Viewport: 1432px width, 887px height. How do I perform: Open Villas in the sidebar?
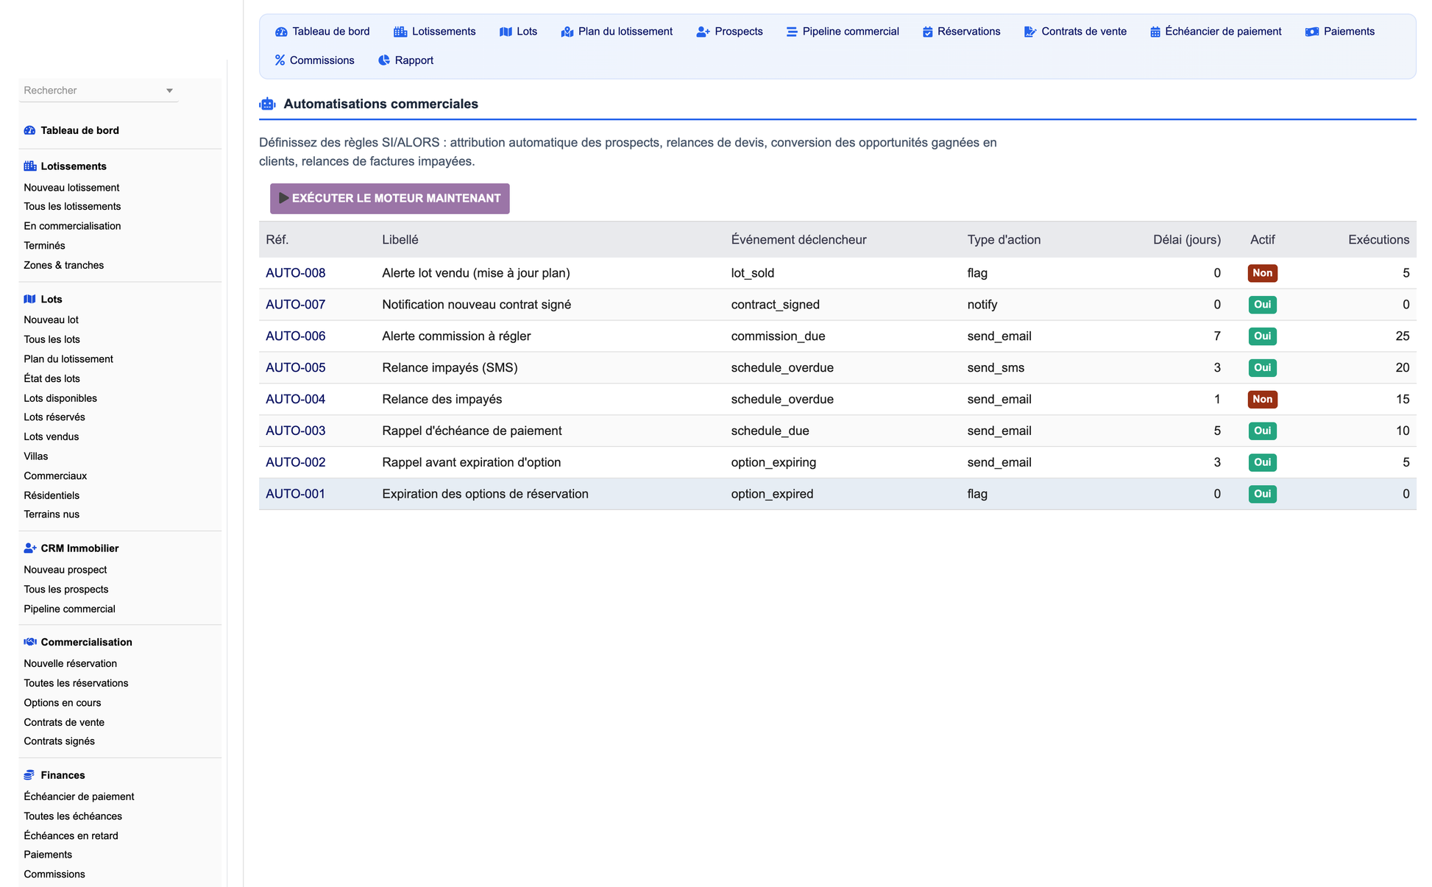35,456
